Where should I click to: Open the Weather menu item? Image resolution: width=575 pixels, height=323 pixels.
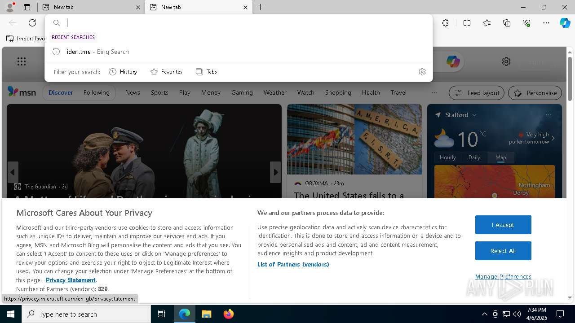click(x=275, y=92)
